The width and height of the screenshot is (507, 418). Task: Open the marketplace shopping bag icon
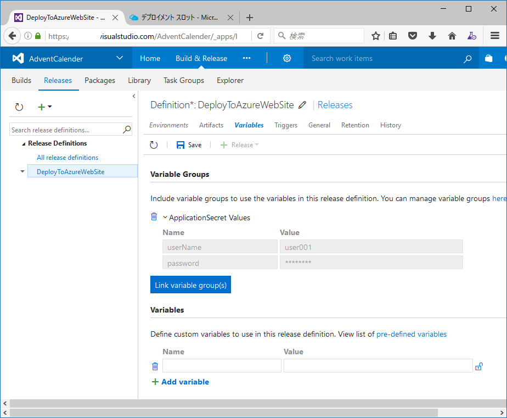click(x=488, y=58)
